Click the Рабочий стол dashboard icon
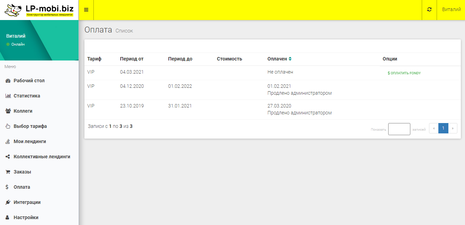The width and height of the screenshot is (465, 225). (8, 81)
